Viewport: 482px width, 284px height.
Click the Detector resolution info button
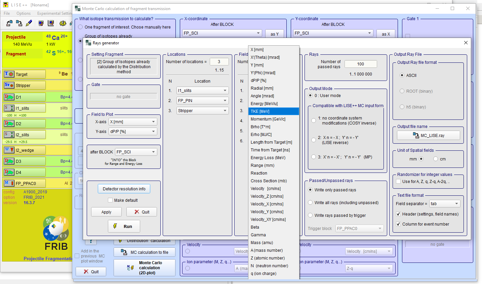124,189
